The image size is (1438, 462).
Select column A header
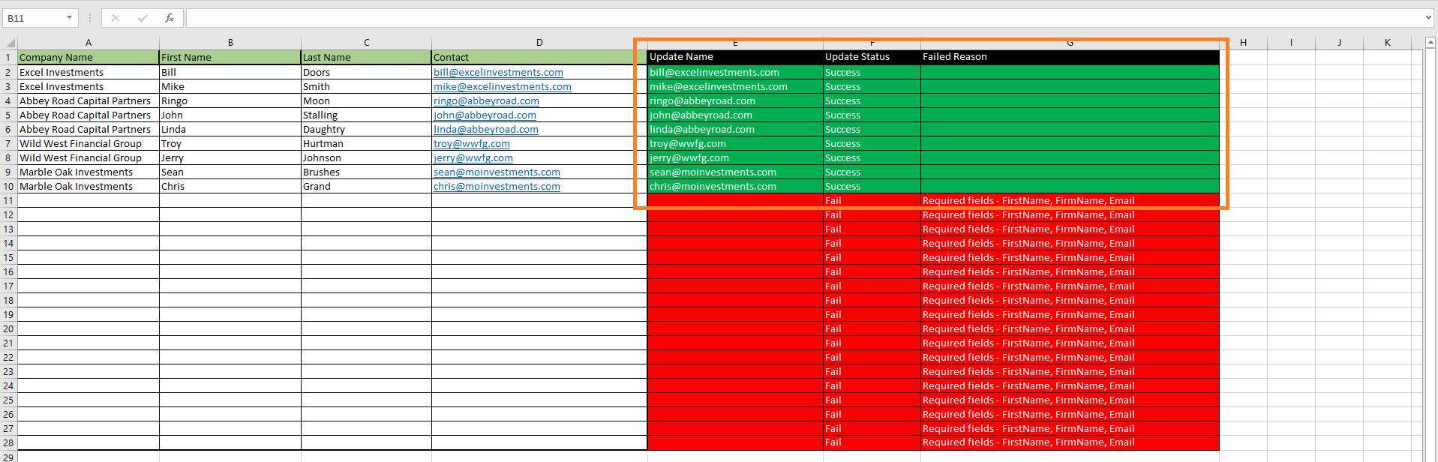89,43
